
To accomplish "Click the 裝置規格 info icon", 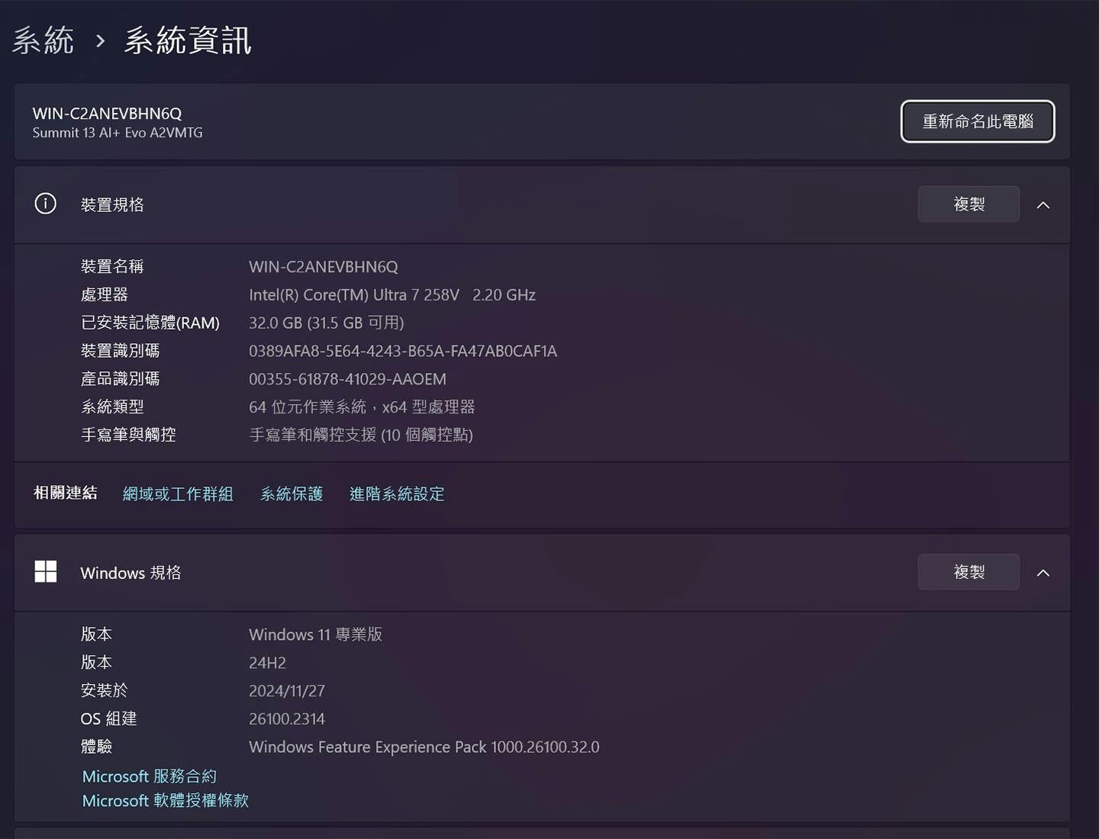I will click(x=46, y=204).
